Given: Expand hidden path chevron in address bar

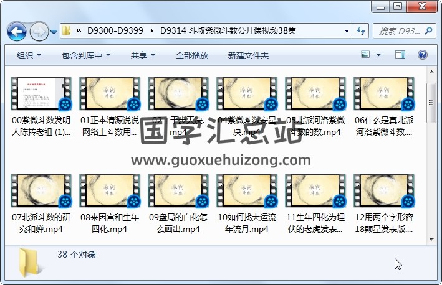Looking at the screenshot, I should tap(79, 30).
